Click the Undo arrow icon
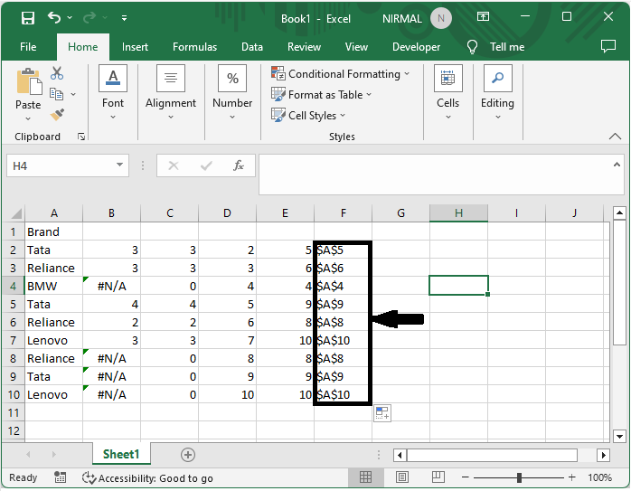 tap(54, 18)
